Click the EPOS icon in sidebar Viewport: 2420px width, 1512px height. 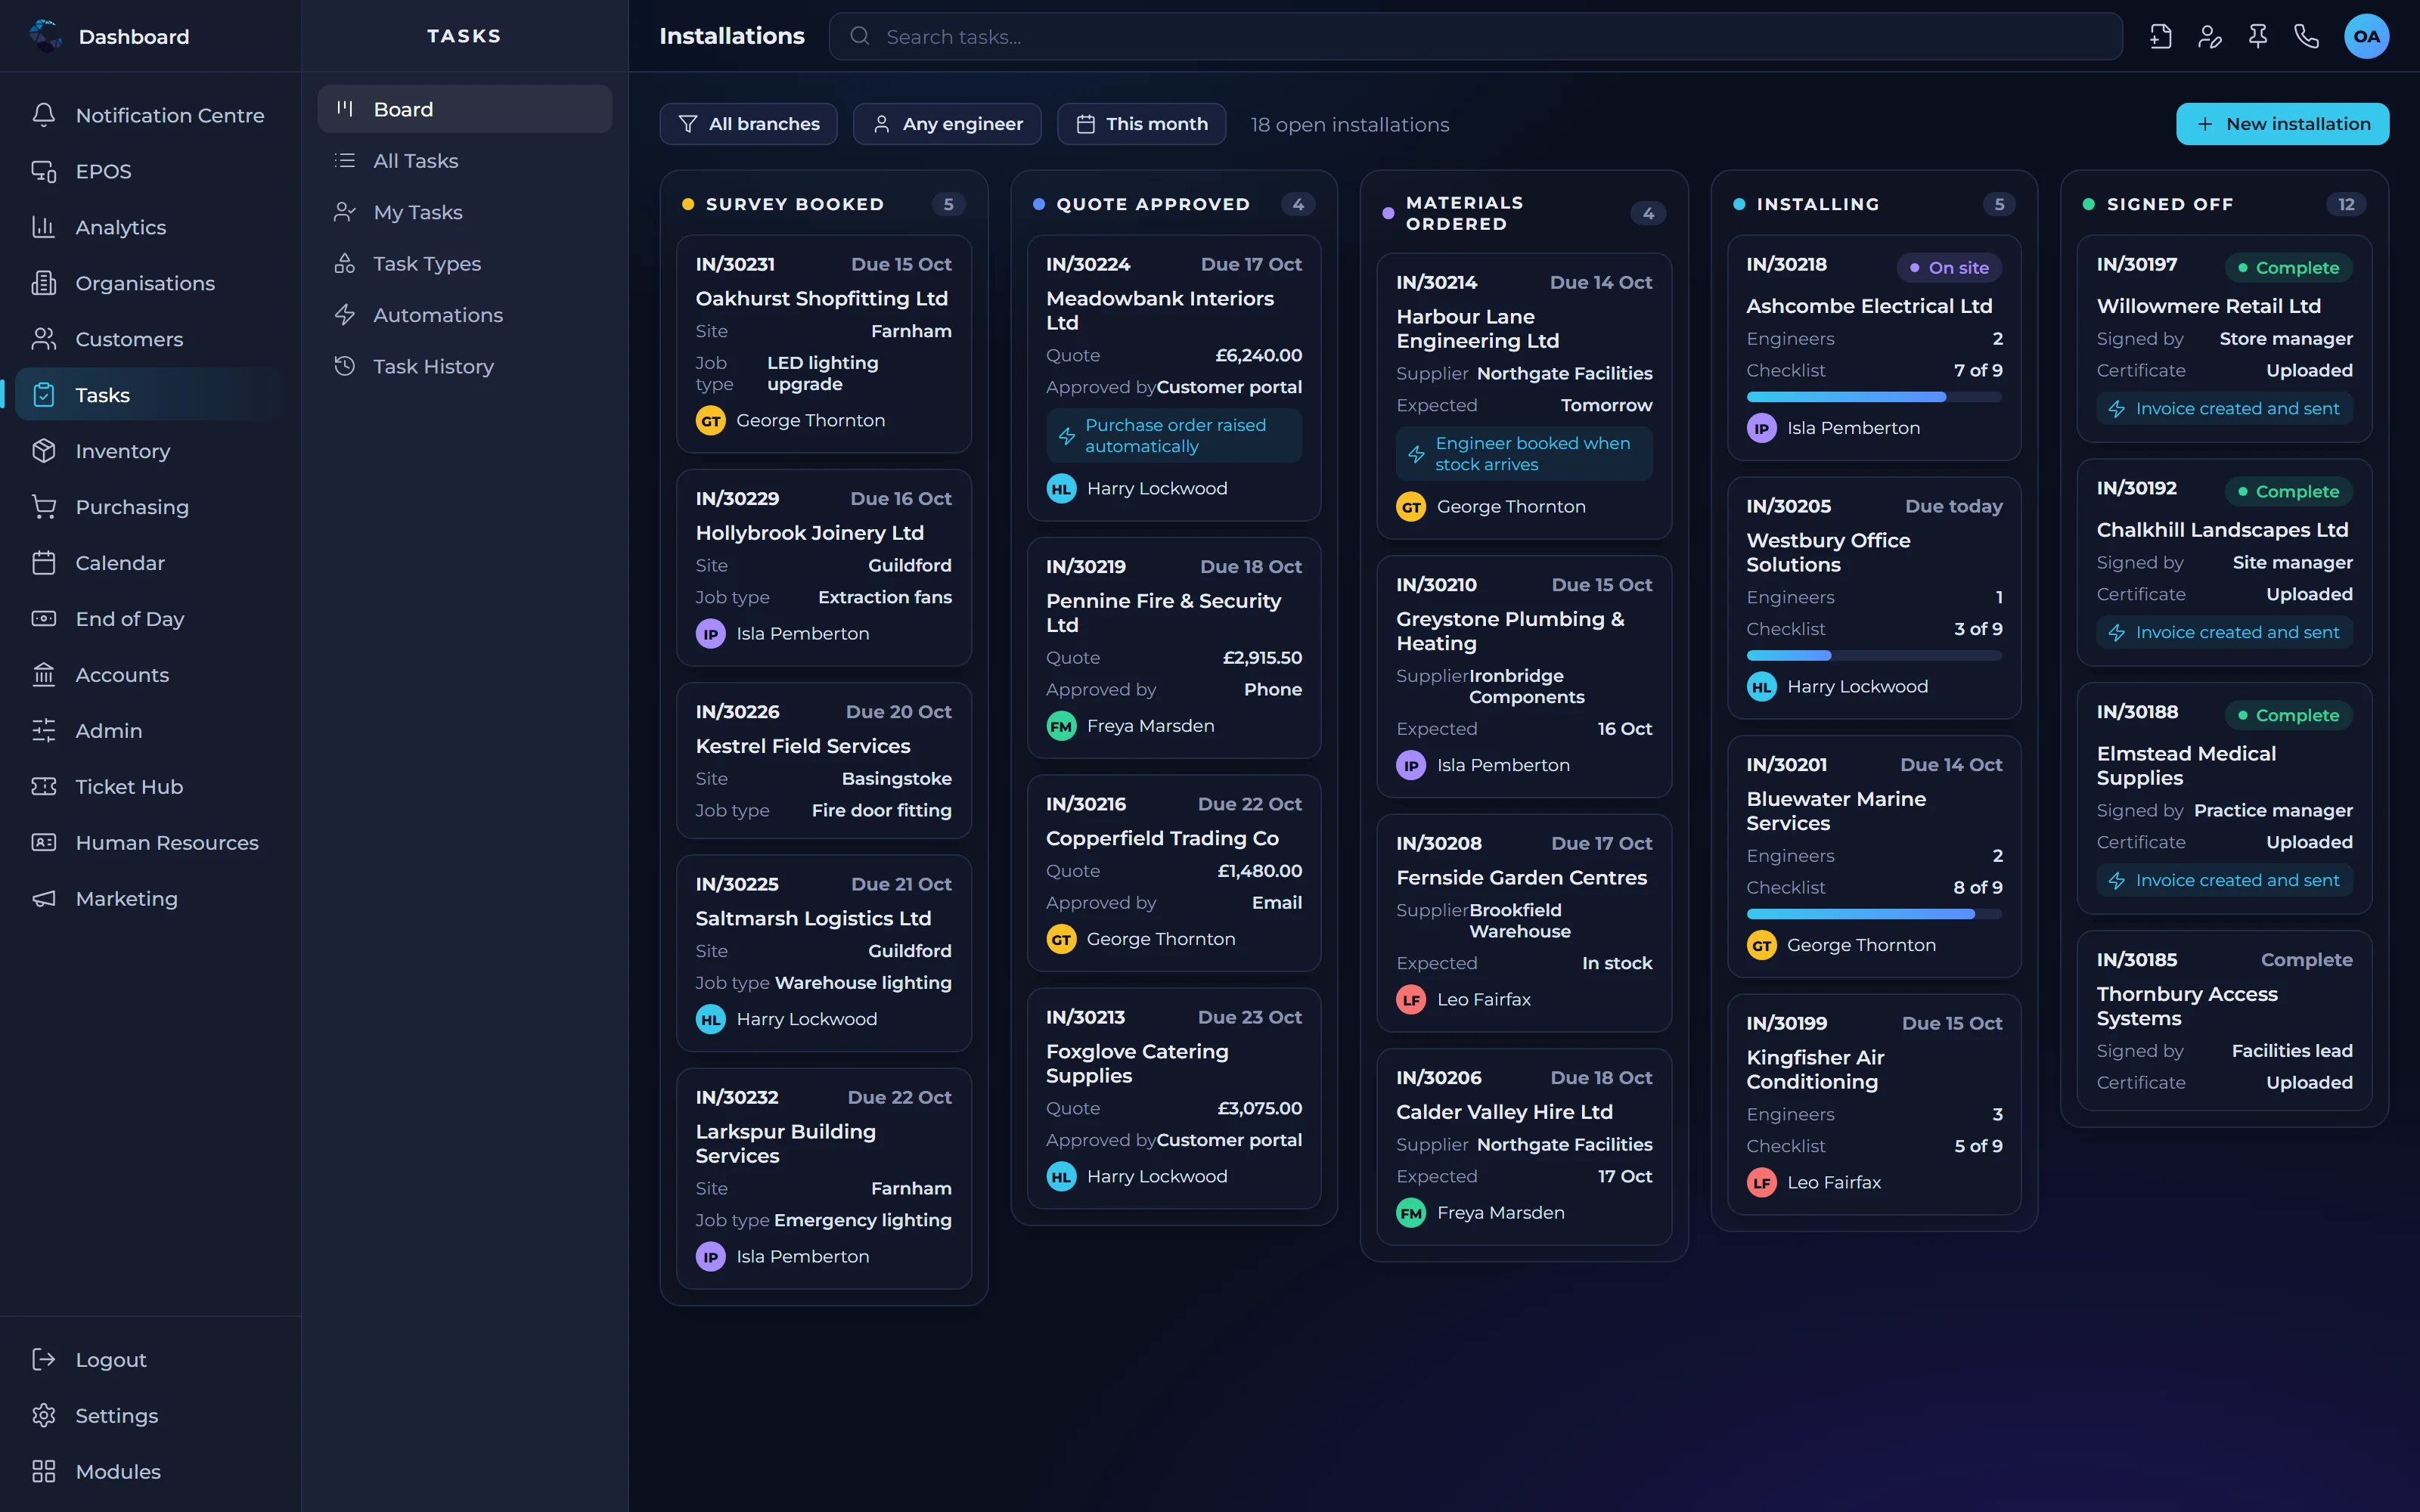pyautogui.click(x=43, y=171)
